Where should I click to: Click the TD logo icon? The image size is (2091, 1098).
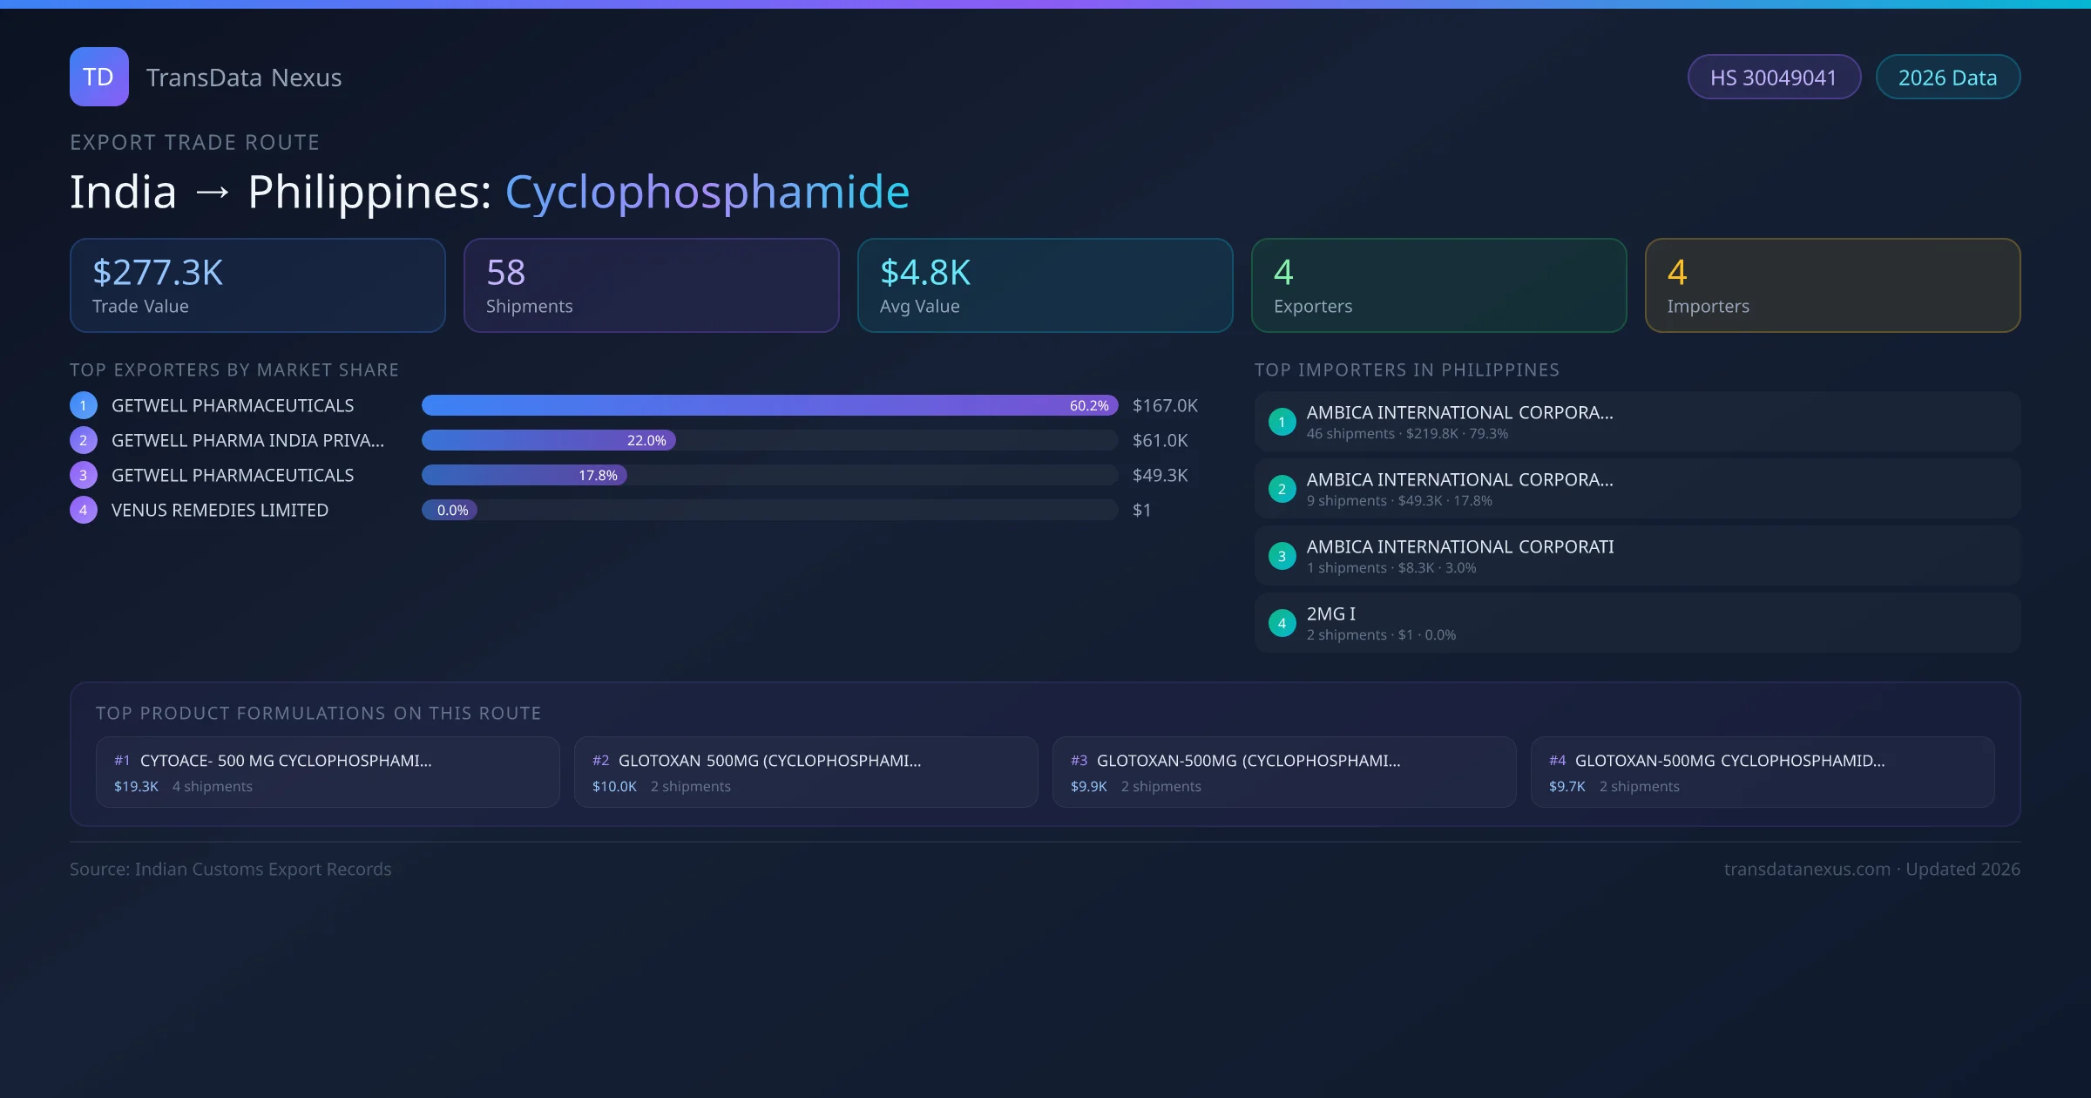98,77
